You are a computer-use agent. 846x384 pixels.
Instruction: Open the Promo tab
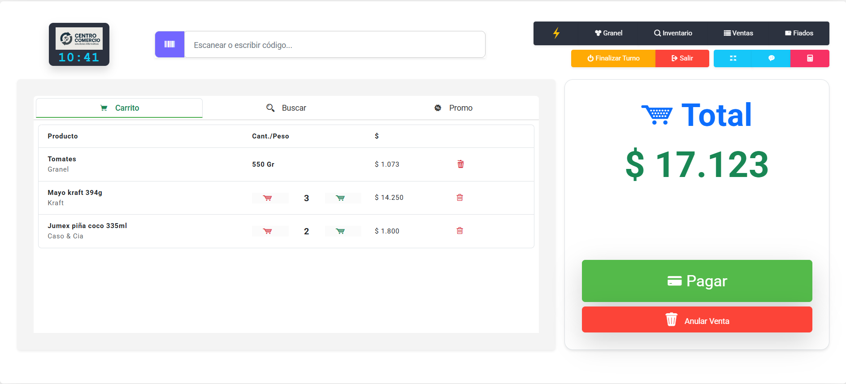tap(453, 108)
